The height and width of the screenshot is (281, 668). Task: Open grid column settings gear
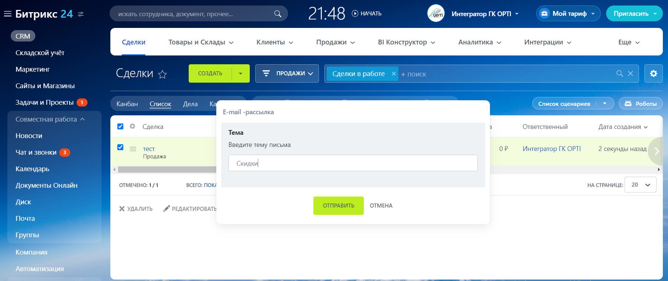tap(132, 126)
